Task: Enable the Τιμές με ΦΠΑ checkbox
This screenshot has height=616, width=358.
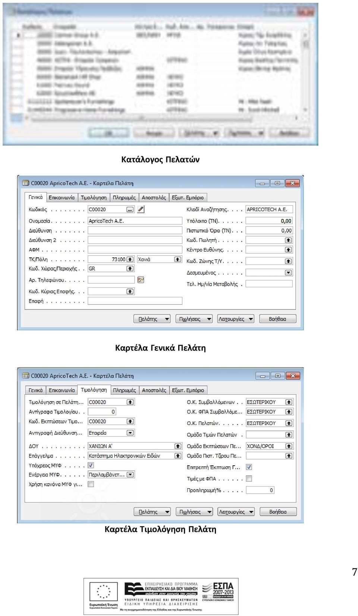Action: [x=249, y=479]
